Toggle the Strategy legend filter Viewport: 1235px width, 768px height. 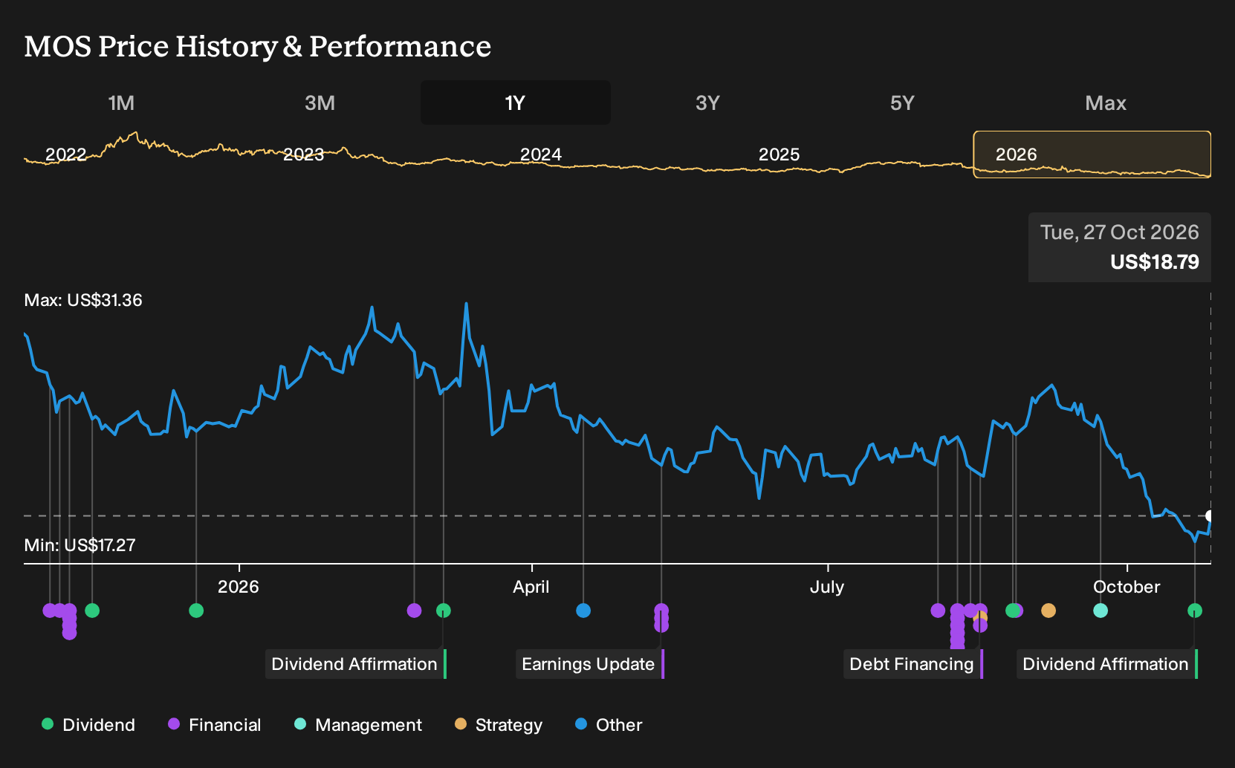[499, 725]
